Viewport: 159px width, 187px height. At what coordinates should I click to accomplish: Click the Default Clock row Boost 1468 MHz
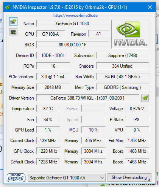[137, 162]
